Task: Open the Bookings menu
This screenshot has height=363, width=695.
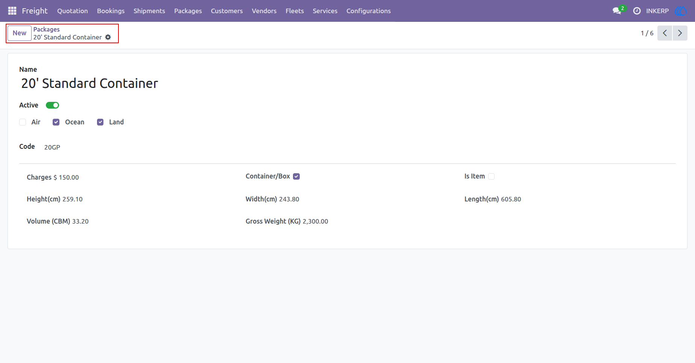Action: 111,11
